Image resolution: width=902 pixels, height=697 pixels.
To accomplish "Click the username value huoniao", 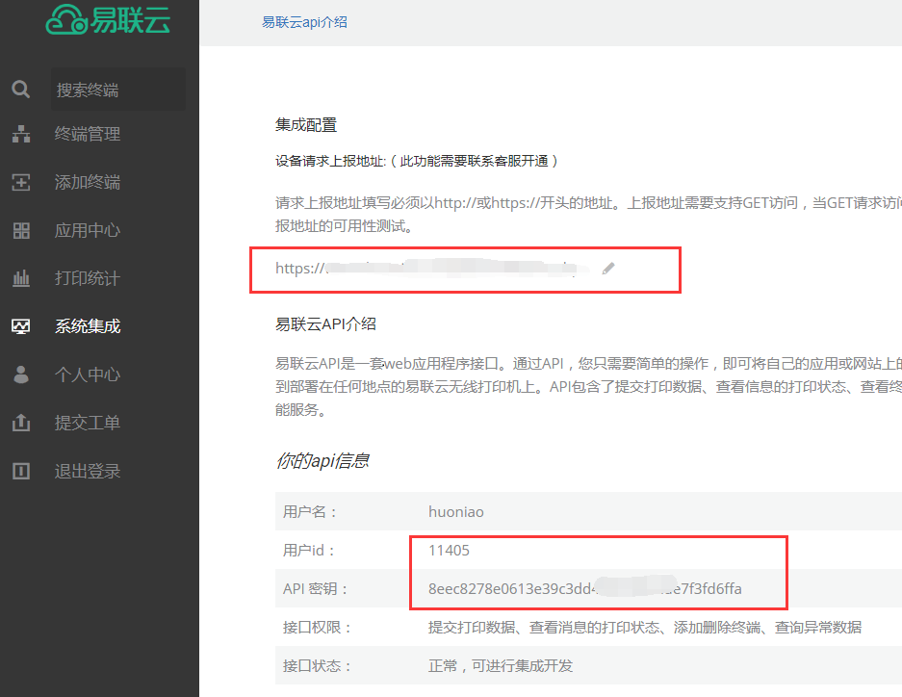I will 456,512.
